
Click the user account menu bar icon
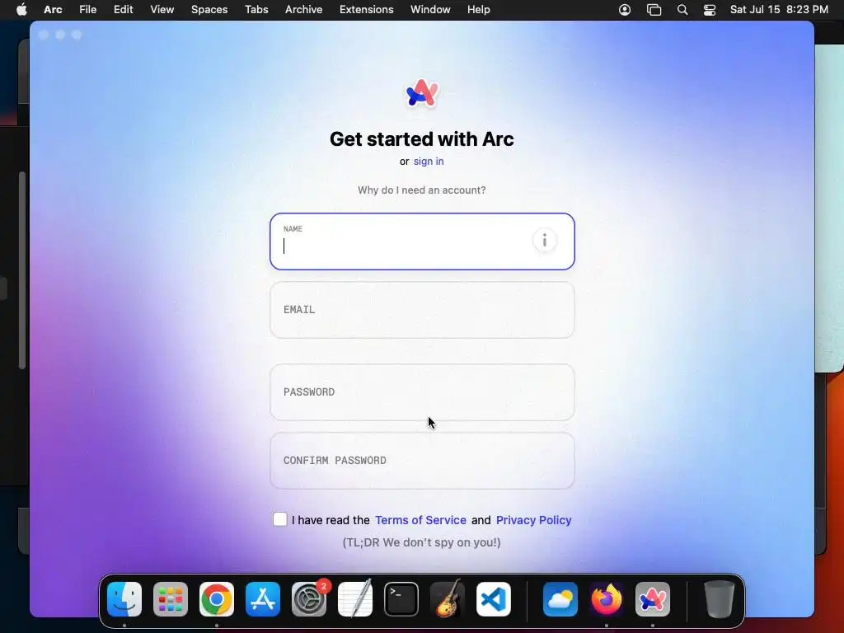[625, 10]
